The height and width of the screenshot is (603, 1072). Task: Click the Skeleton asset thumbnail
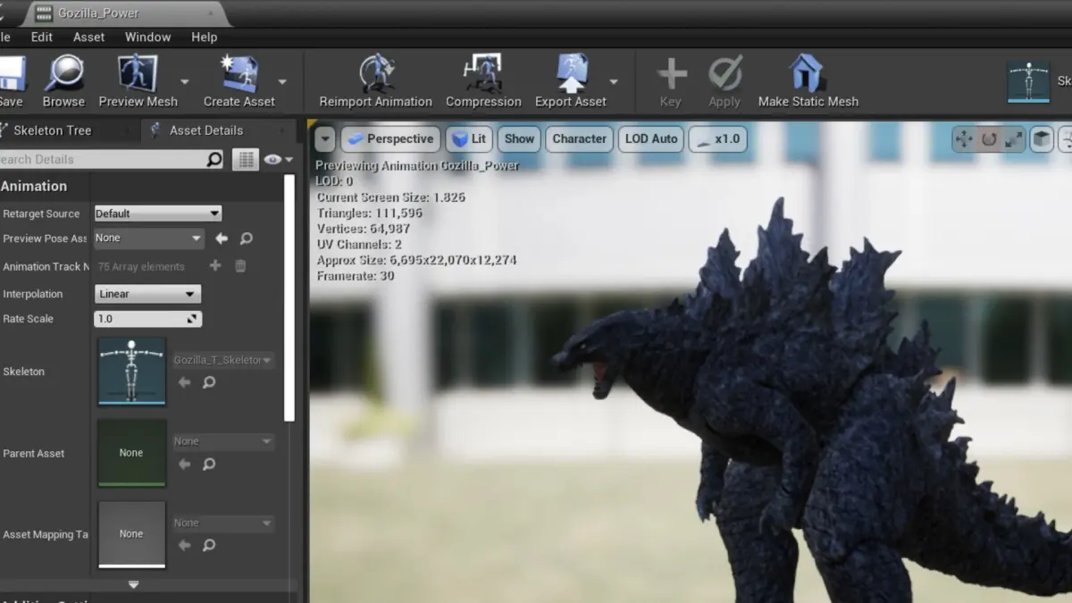click(x=131, y=372)
